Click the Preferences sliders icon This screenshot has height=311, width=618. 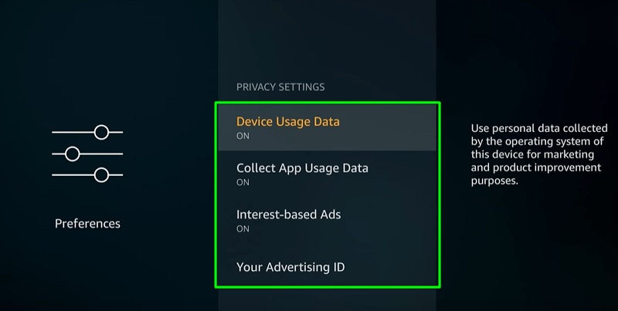87,154
